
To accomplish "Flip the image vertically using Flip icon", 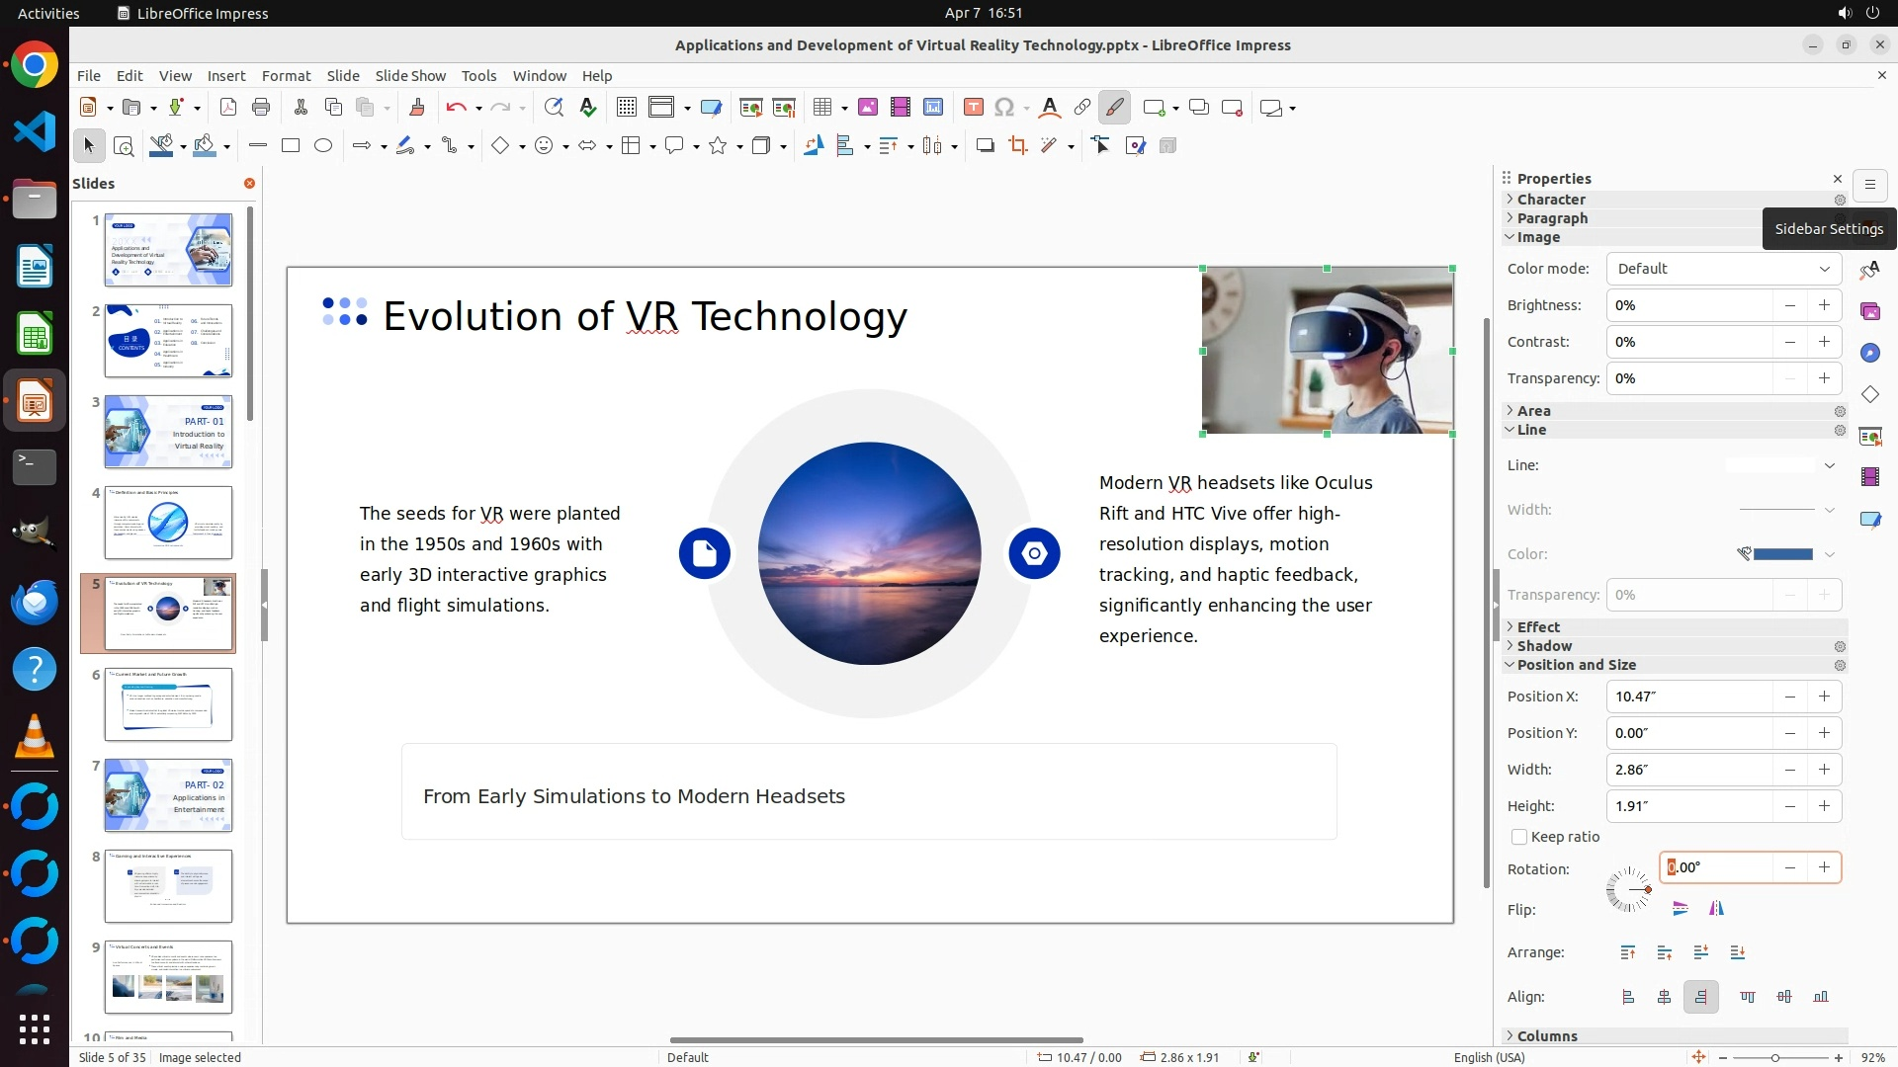I will click(1681, 909).
